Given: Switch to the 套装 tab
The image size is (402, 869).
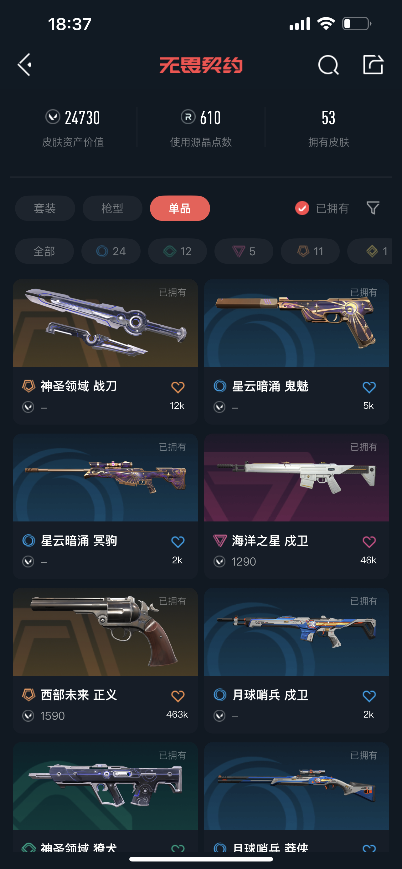Looking at the screenshot, I should coord(45,208).
